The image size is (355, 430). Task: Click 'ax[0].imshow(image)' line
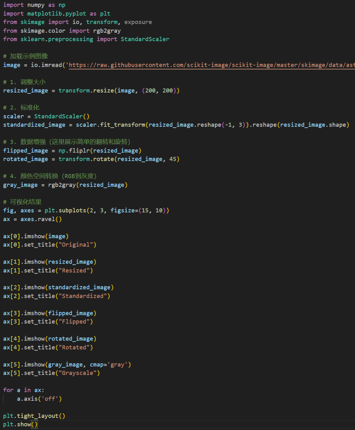pos(36,236)
